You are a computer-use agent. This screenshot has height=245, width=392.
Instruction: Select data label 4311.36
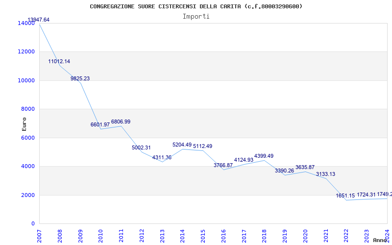click(x=162, y=157)
